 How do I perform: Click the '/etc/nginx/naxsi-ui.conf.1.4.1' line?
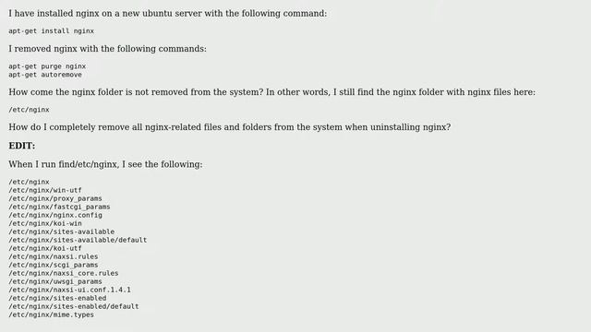70,290
